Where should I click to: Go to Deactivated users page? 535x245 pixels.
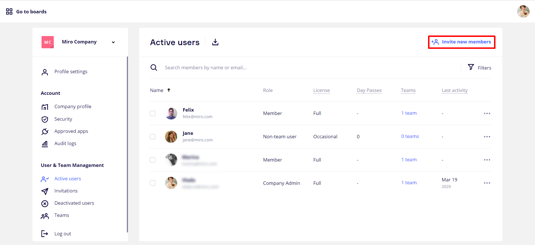(74, 203)
